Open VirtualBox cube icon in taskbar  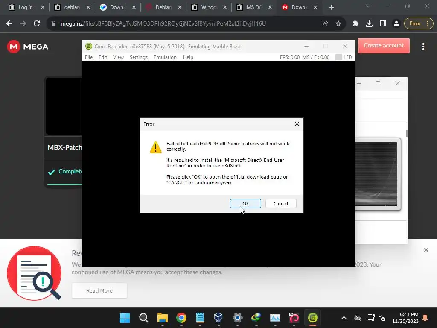[x=218, y=318]
